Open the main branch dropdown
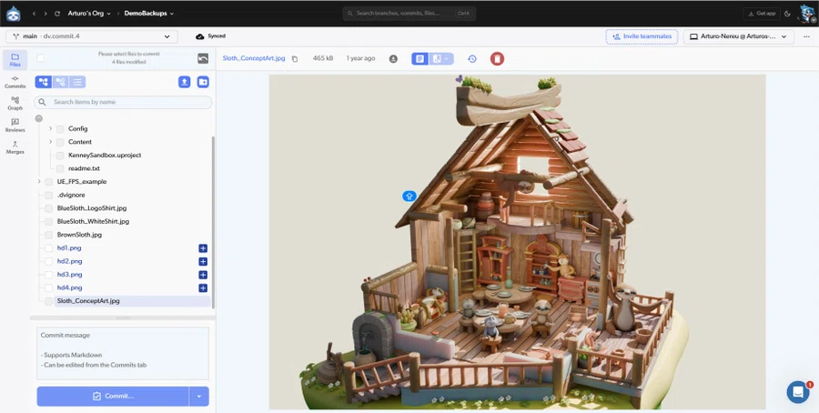The height and width of the screenshot is (413, 819). point(92,36)
